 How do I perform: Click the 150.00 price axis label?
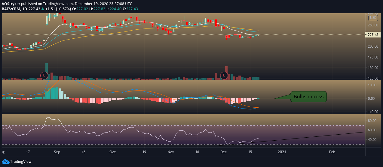[373, 68]
